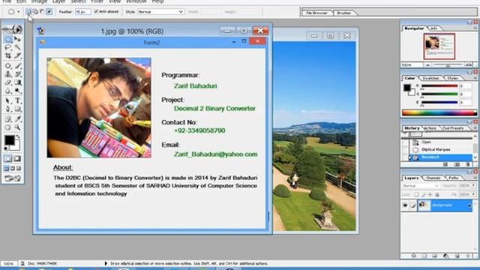Screen dimensions: 480x270
Task: Click the foreground color swatch in toolbox
Action: (x=9, y=140)
